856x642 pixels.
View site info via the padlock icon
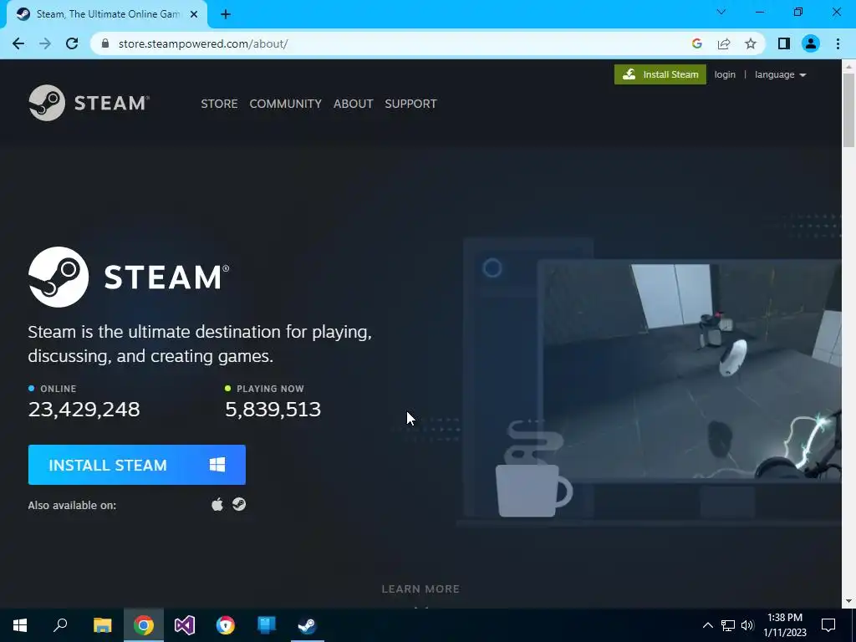[105, 43]
